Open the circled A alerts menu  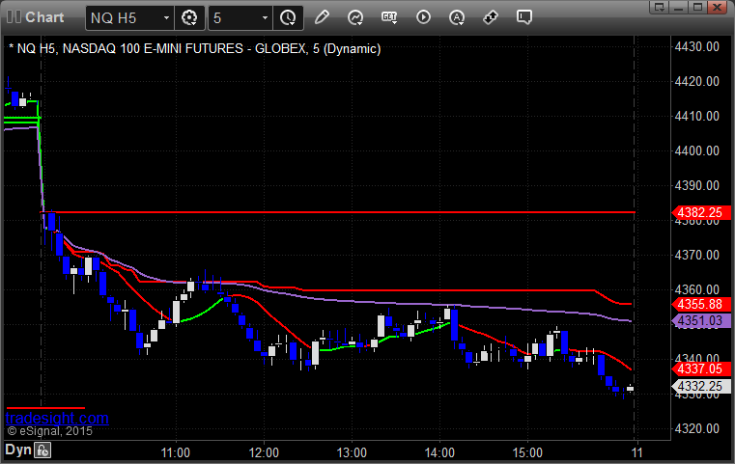coord(457,17)
